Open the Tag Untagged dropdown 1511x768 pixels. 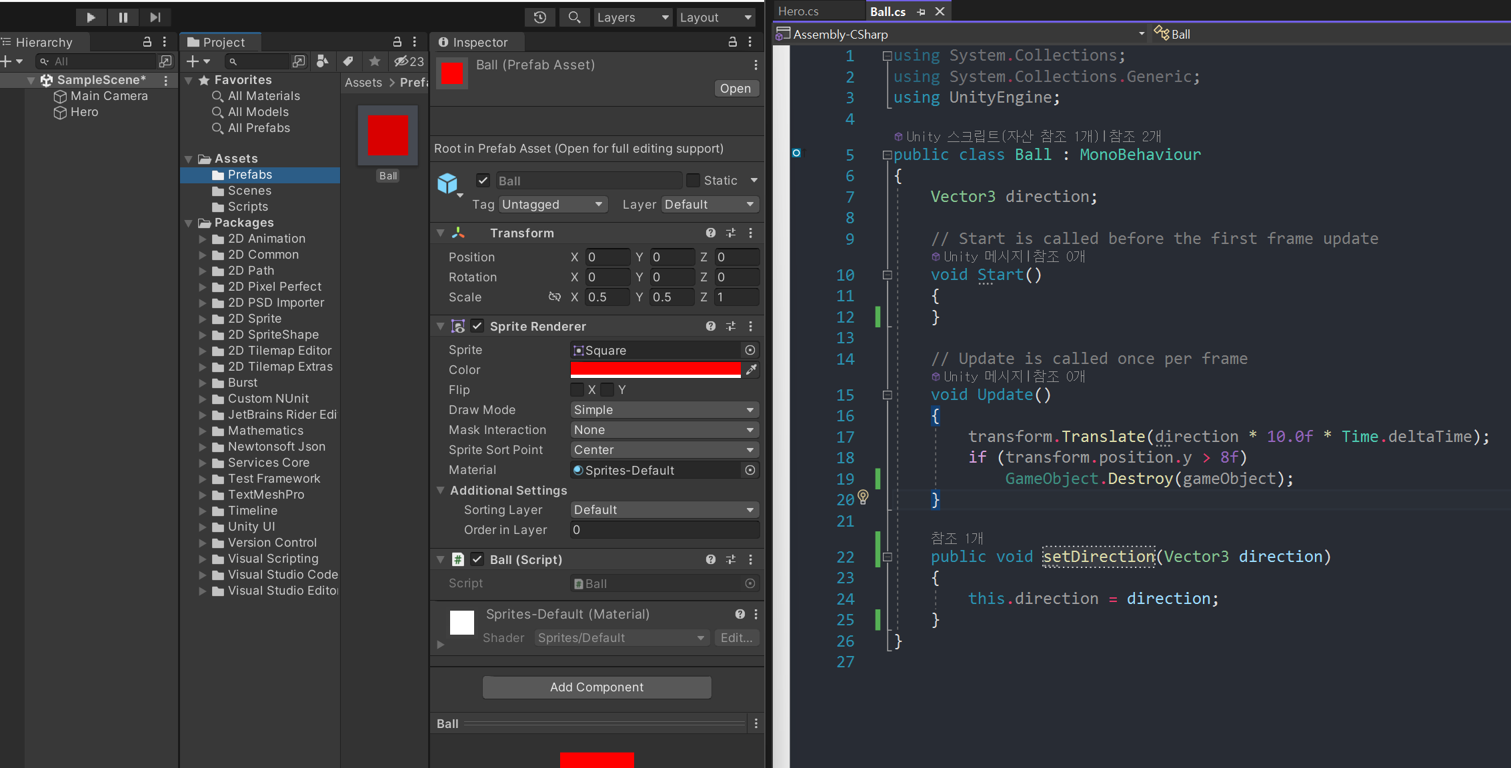552,204
